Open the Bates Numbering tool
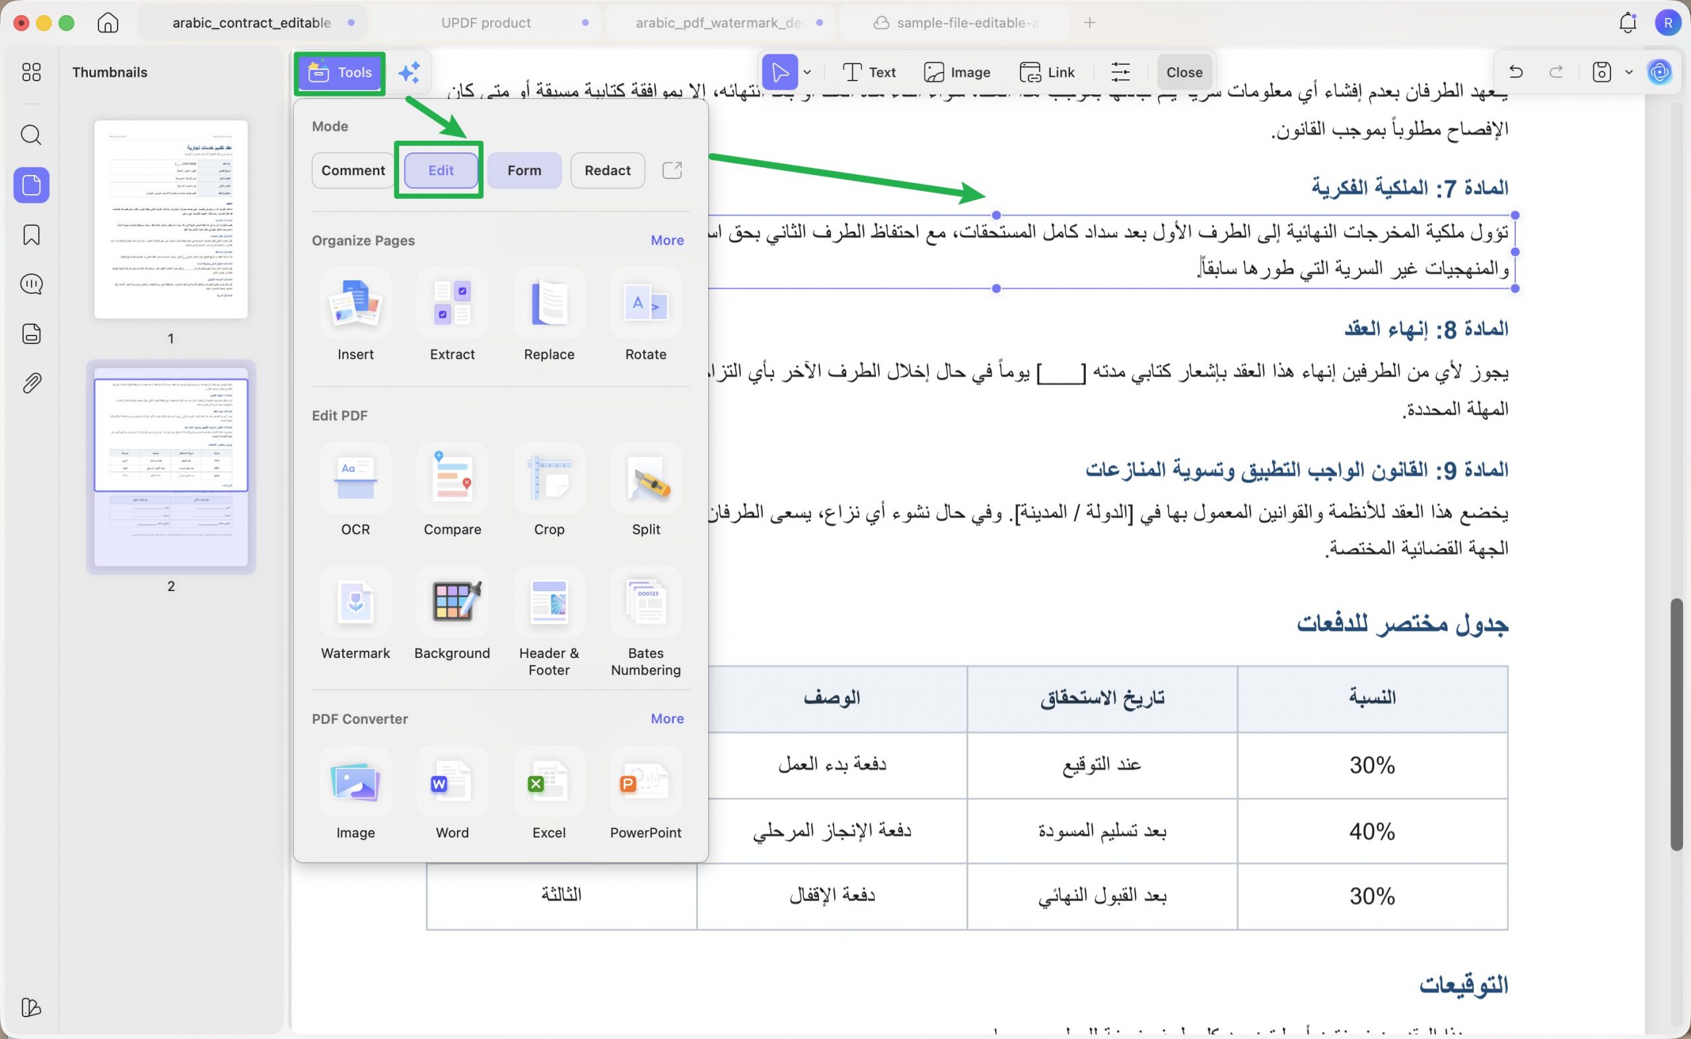The height and width of the screenshot is (1039, 1691). (x=645, y=623)
